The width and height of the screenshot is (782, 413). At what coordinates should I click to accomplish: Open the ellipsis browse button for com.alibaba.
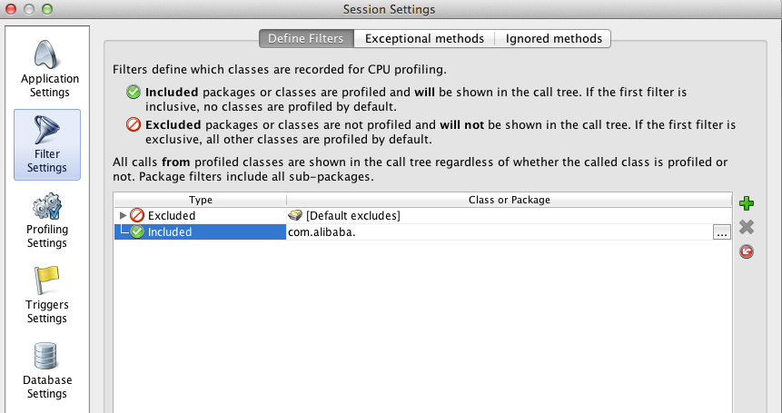pos(722,232)
